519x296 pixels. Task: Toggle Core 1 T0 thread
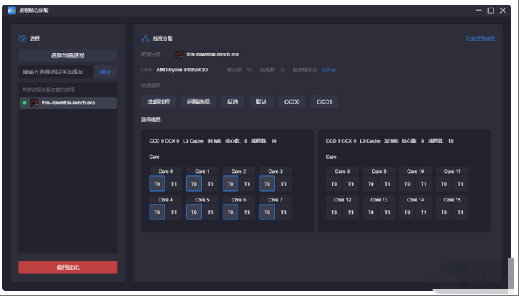pos(194,183)
